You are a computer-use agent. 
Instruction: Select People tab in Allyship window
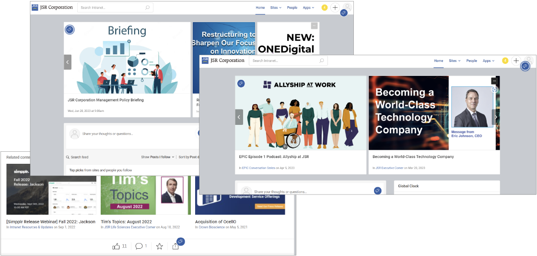472,61
